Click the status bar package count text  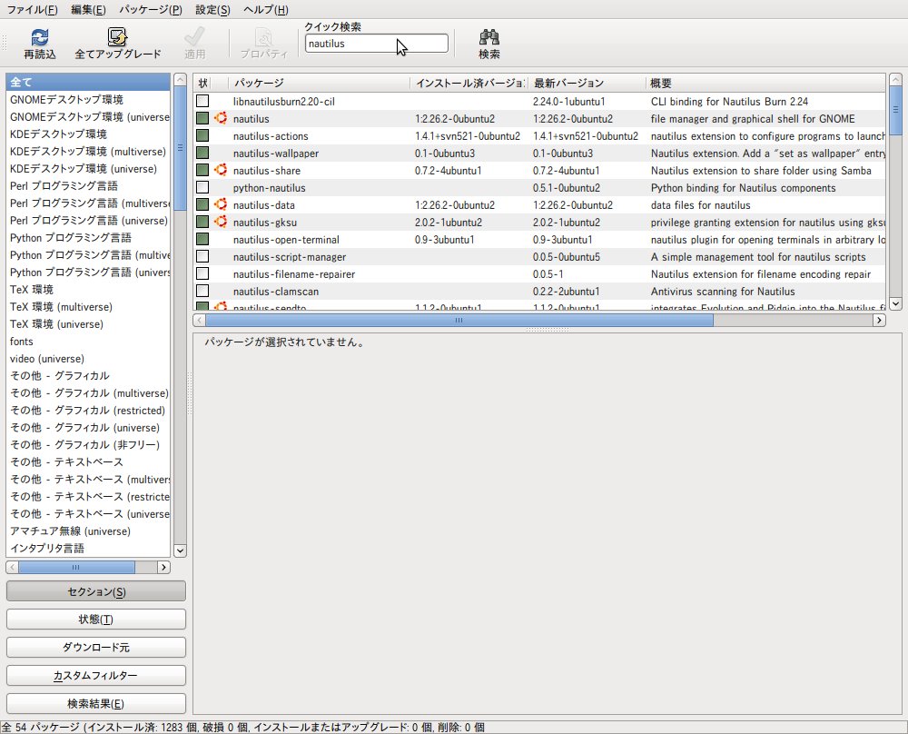tap(242, 727)
